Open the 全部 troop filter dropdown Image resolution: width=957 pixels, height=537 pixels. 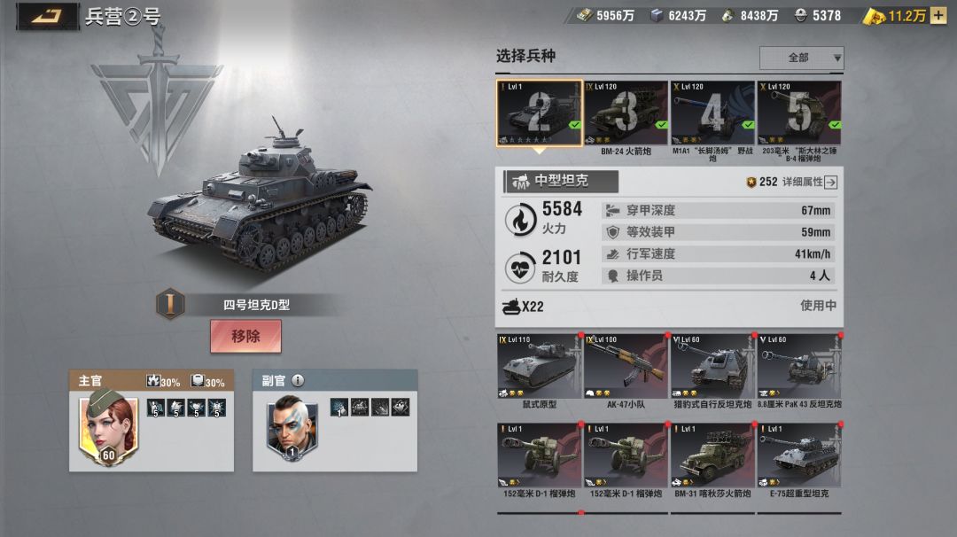click(801, 58)
